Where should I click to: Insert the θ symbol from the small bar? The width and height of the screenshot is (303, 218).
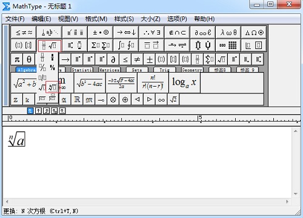(29, 59)
